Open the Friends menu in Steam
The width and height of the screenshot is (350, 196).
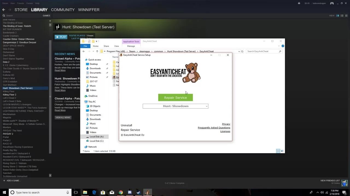[x=21, y=3]
